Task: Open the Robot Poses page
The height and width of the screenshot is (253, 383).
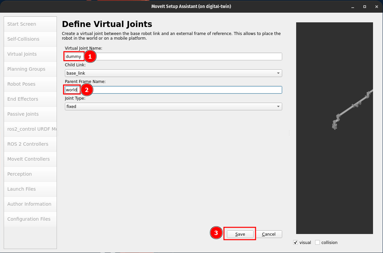Action: coord(21,84)
